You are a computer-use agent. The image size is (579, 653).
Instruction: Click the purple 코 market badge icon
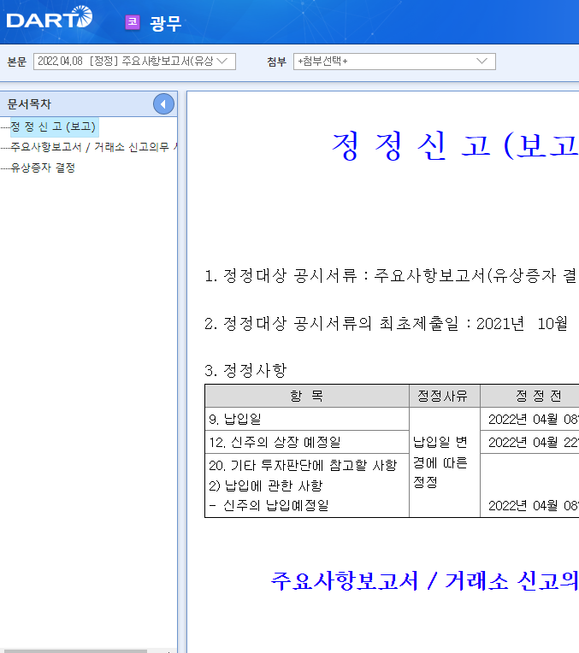133,22
